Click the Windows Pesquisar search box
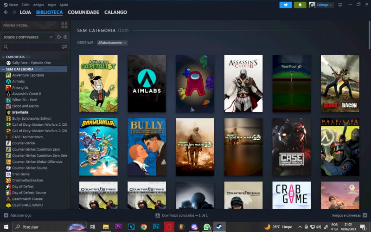 click(x=49, y=227)
